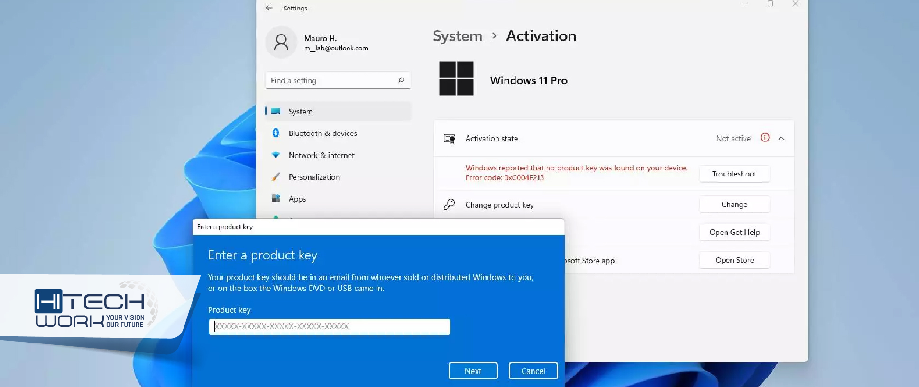919x387 pixels.
Task: Click the Personalization brush icon
Action: click(276, 176)
